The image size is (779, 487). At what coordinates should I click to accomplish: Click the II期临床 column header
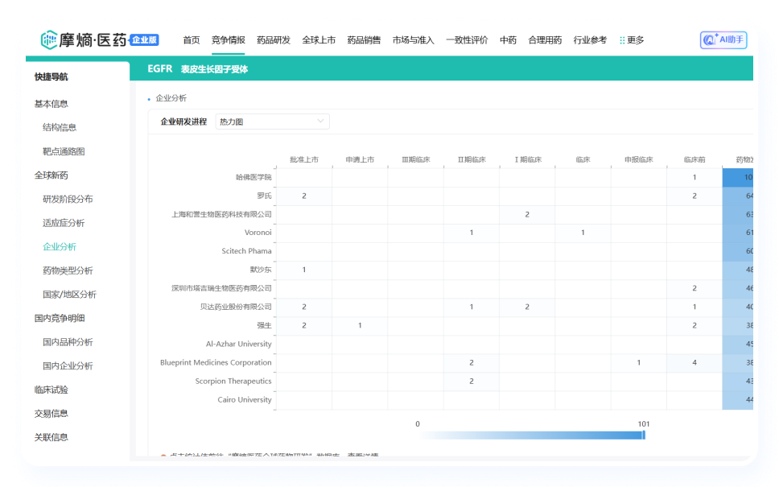[x=472, y=159]
